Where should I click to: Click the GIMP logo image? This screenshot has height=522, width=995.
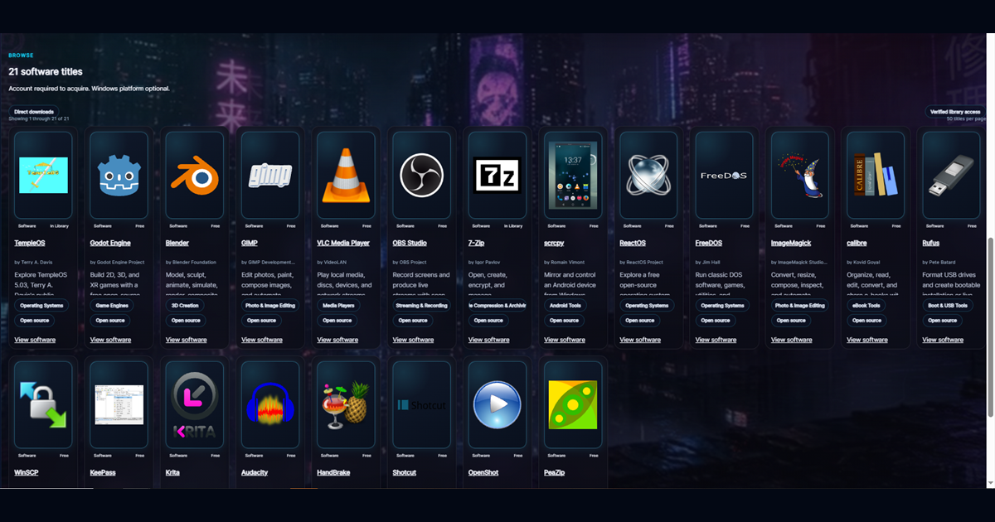click(270, 175)
